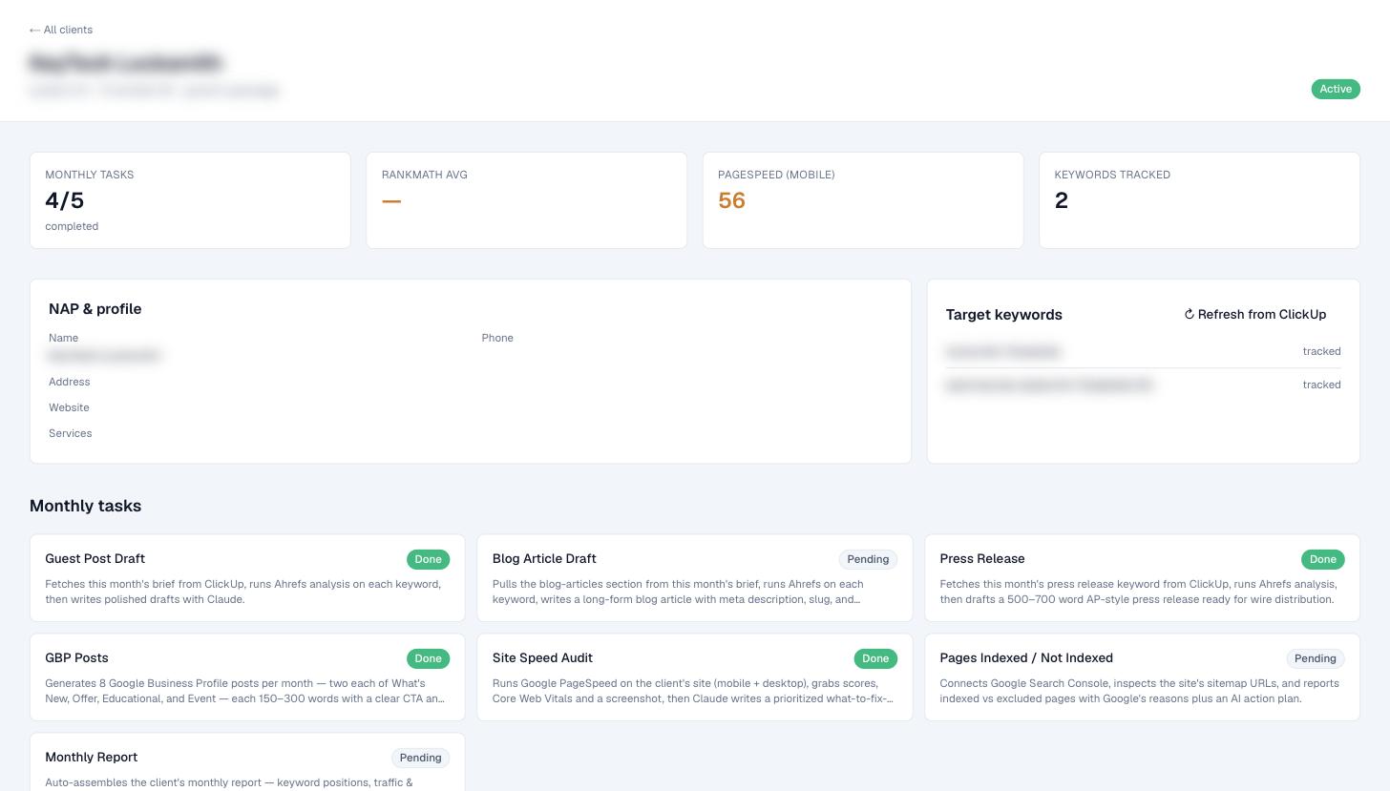Open the Guest Post Draft task card
Viewport: 1390px width, 791px height.
tap(247, 578)
